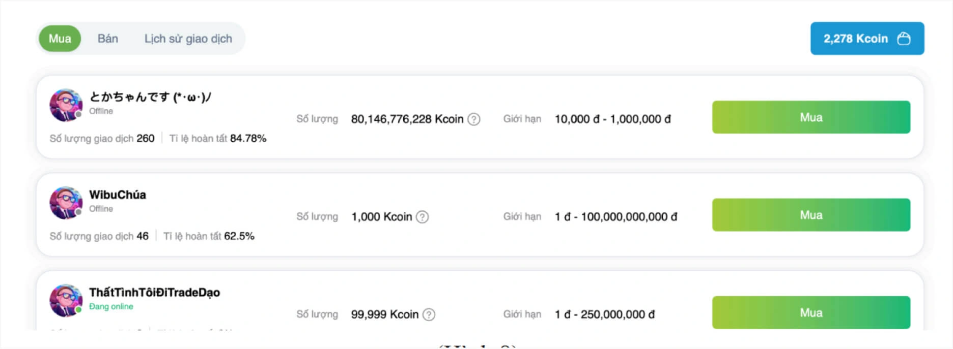Select seller name ThấtTìnhTôiĐiTradeDạo
Image resolution: width=953 pixels, height=349 pixels.
(x=155, y=293)
